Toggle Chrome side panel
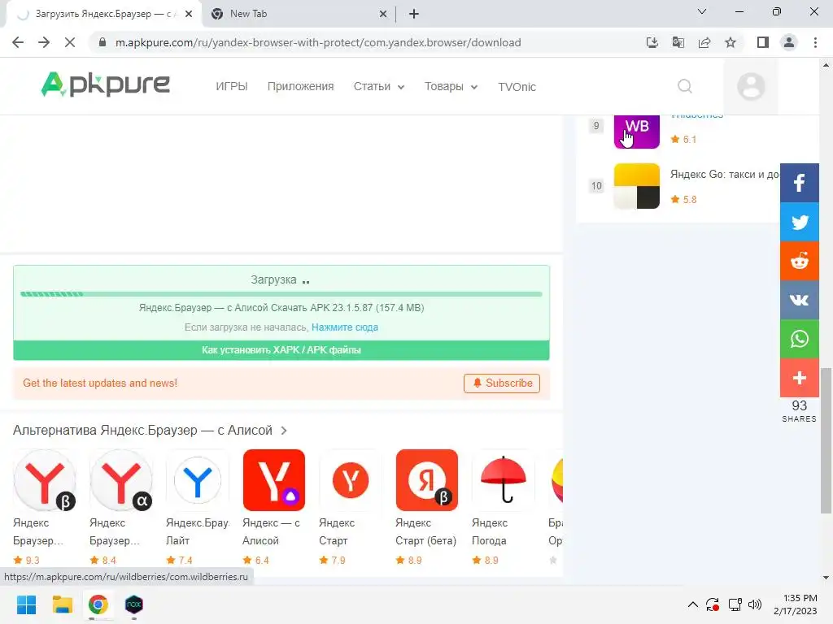Viewport: 833px width, 624px height. click(x=763, y=42)
